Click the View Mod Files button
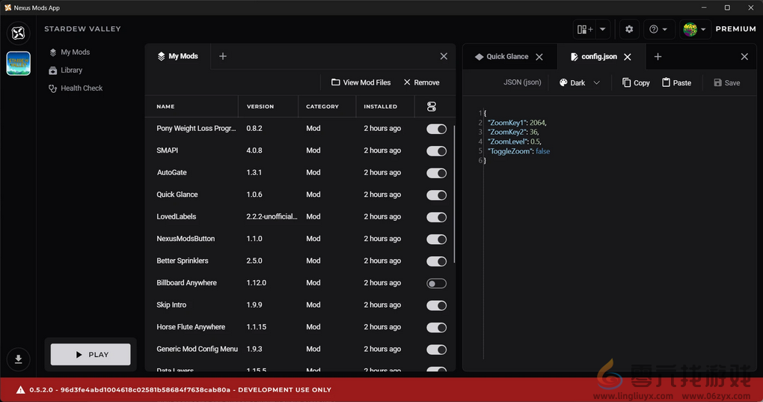 [361, 82]
